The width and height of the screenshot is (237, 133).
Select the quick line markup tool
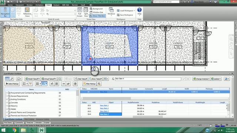tap(30, 84)
